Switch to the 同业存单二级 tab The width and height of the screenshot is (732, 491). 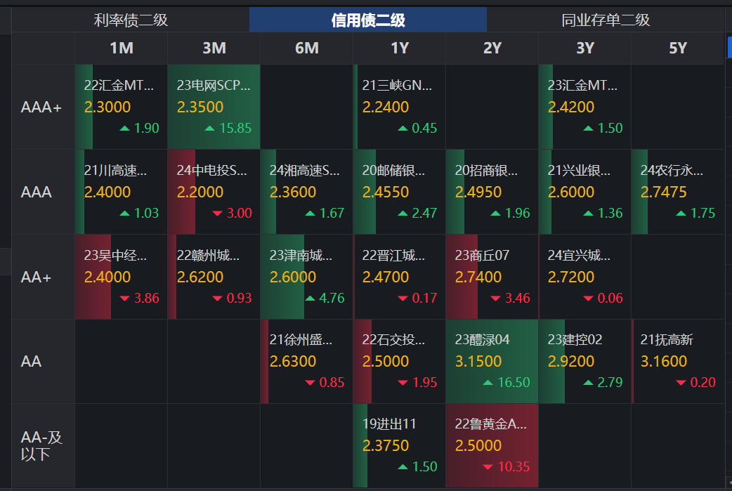(x=606, y=20)
